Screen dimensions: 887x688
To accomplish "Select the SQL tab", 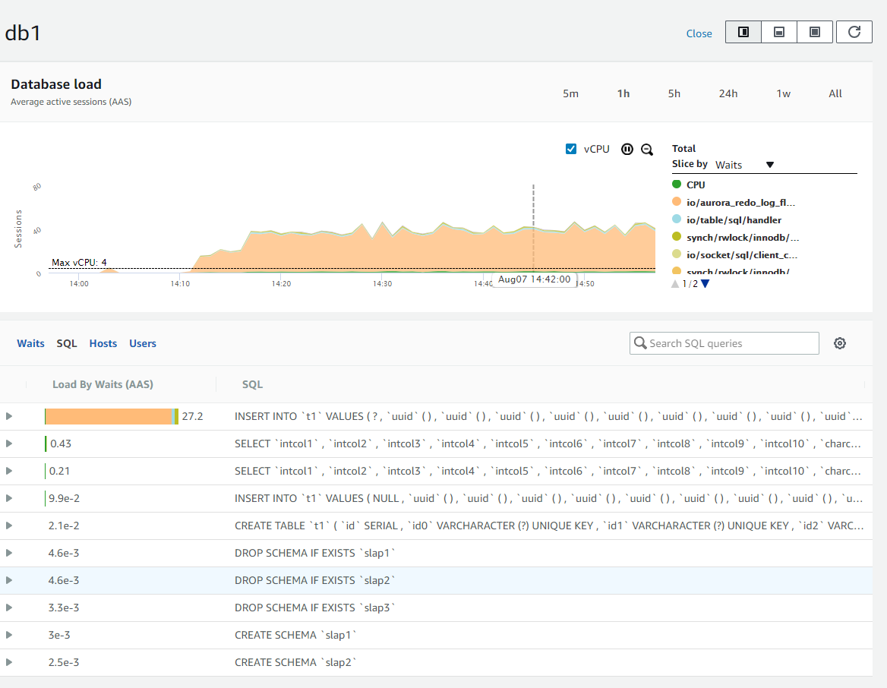I will point(67,343).
